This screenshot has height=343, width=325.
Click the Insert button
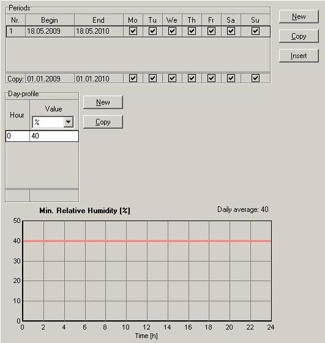coord(299,56)
